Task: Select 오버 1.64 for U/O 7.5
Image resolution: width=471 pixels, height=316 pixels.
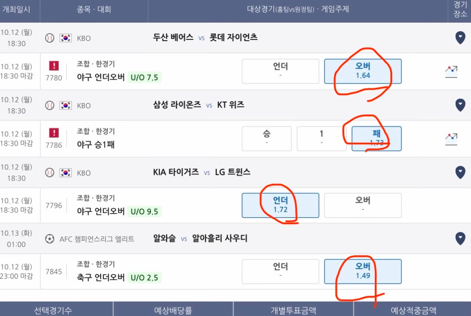Action: point(363,71)
